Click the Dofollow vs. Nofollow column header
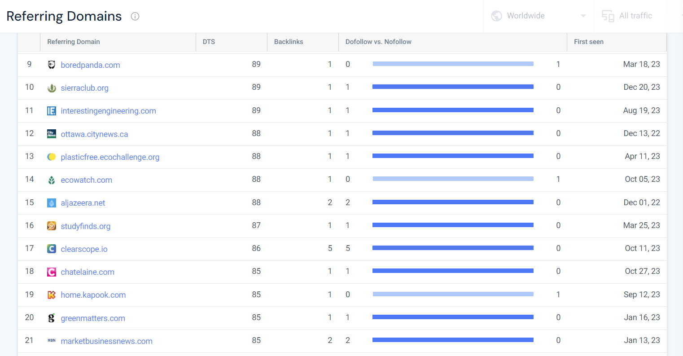Viewport: 683px width, 356px height. coord(378,42)
